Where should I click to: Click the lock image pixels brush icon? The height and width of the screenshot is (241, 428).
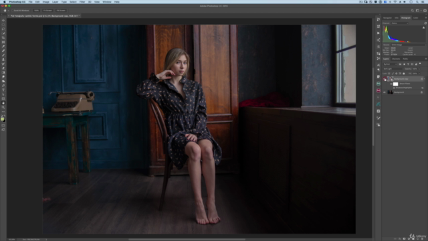(x=393, y=74)
